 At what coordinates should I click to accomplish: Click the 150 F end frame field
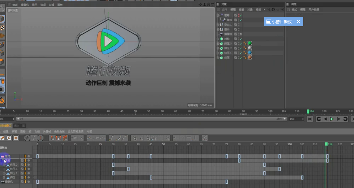(x=296, y=119)
